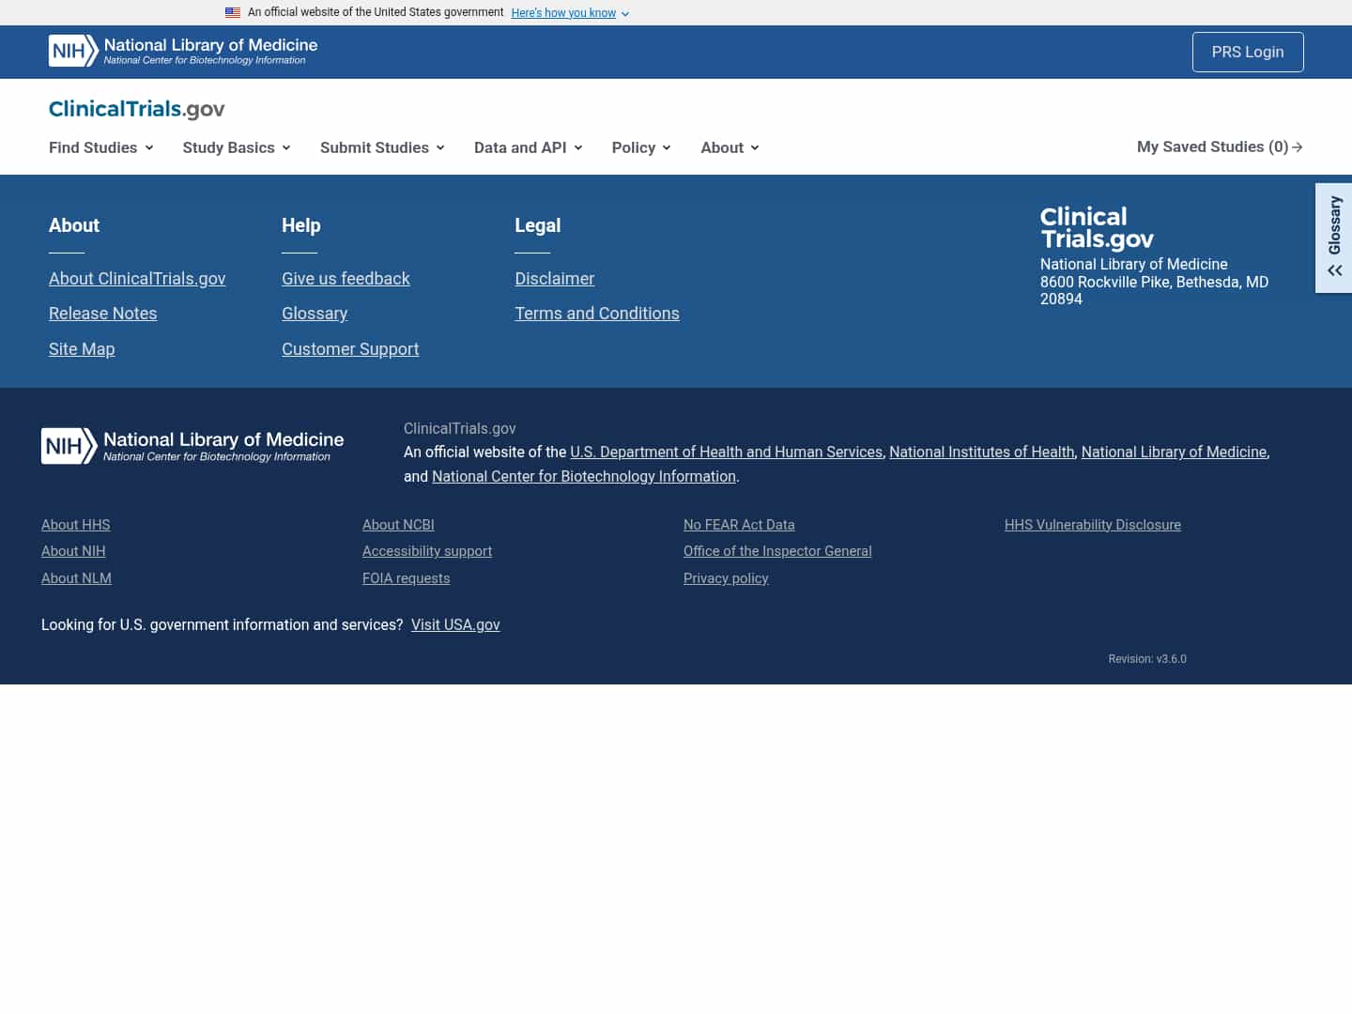Go to the Site Map
Screen dimensions: 1352x1014
pyautogui.click(x=82, y=349)
